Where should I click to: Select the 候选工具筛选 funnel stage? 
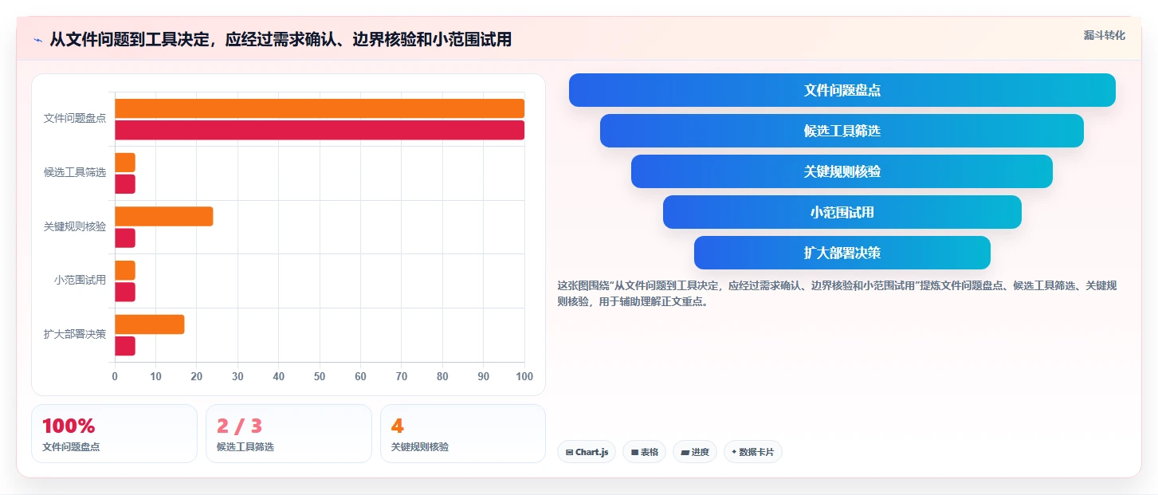(x=842, y=131)
